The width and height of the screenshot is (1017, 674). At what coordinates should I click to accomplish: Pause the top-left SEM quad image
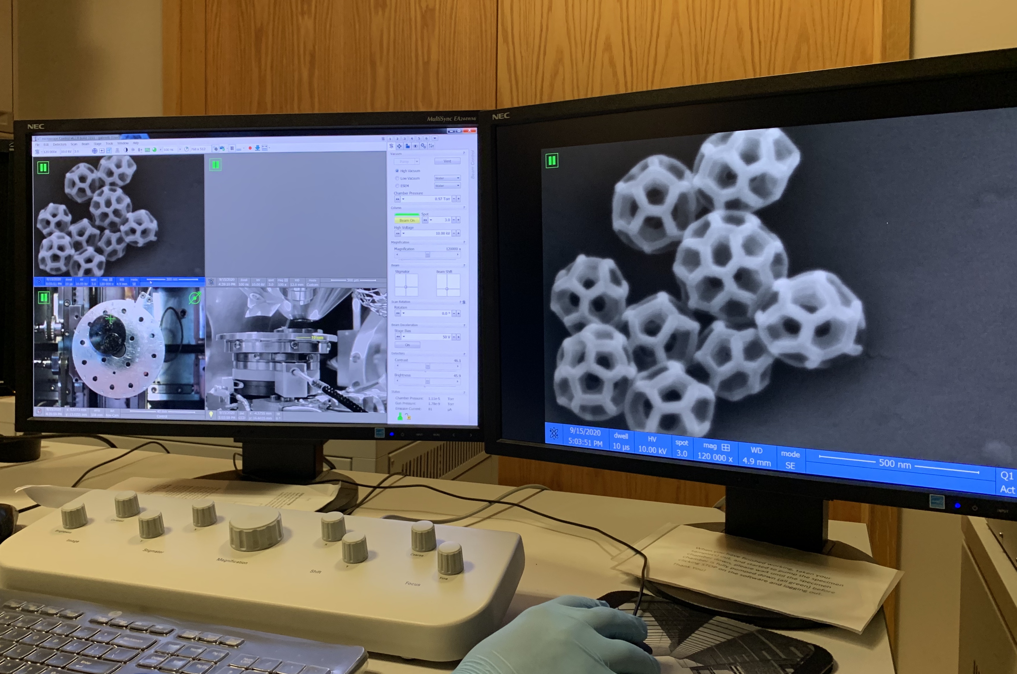(x=43, y=167)
